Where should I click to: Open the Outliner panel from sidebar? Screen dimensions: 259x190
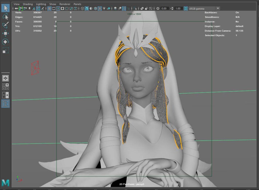click(6, 103)
